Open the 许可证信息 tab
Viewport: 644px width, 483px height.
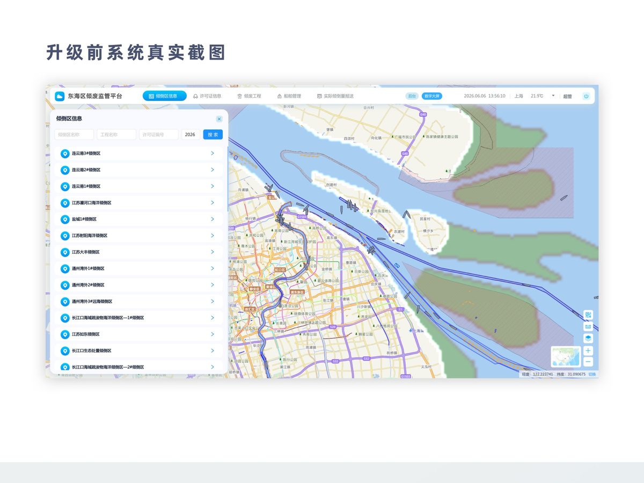coord(207,96)
